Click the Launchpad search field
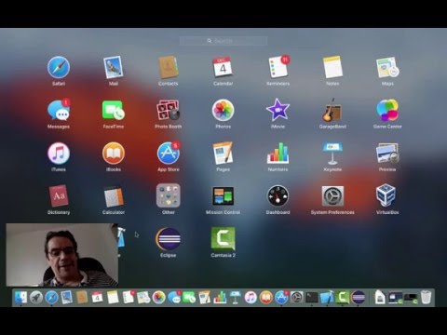Screen dimensions: 447x335 coord(223,41)
